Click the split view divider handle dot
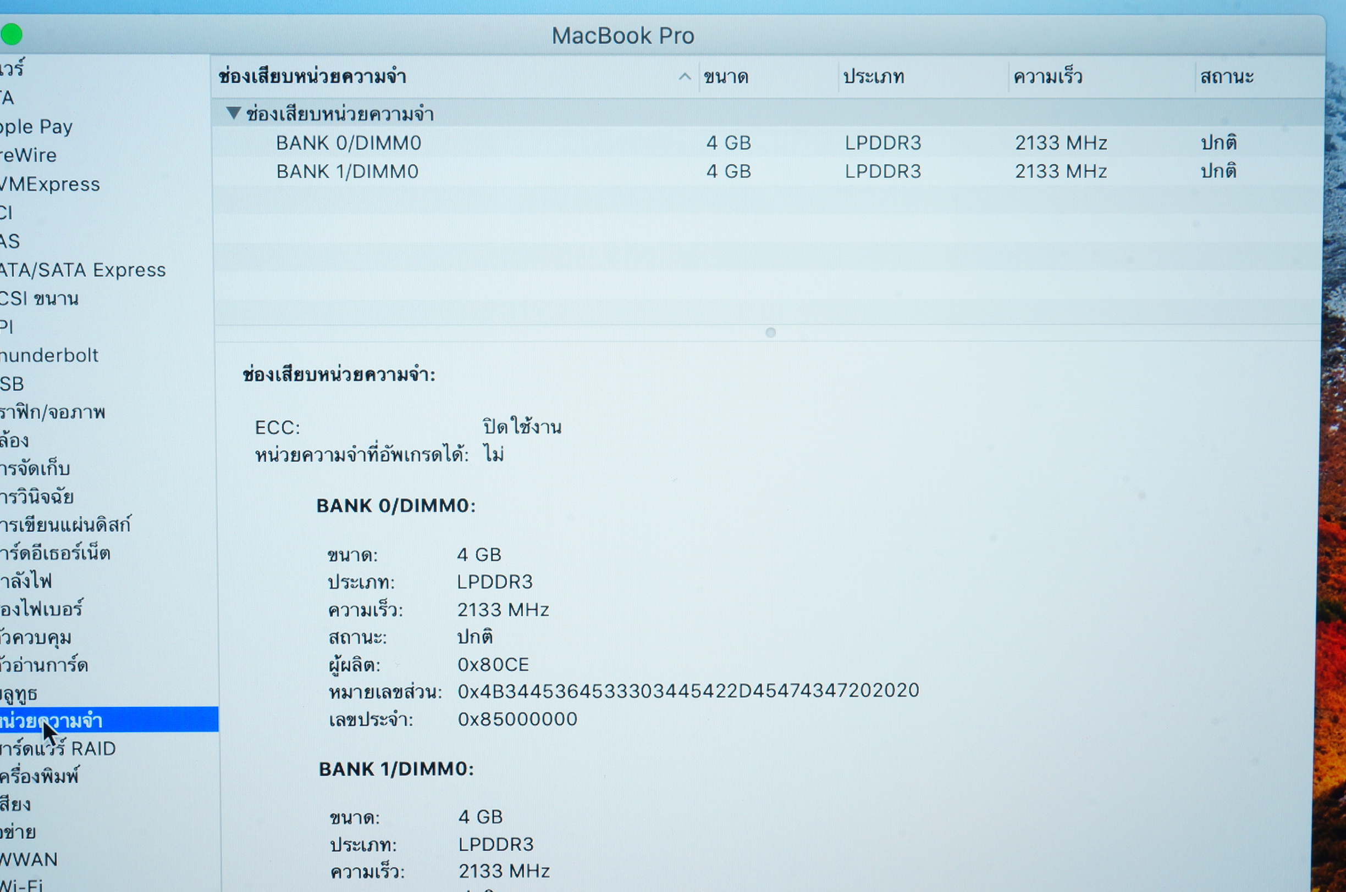 tap(770, 332)
